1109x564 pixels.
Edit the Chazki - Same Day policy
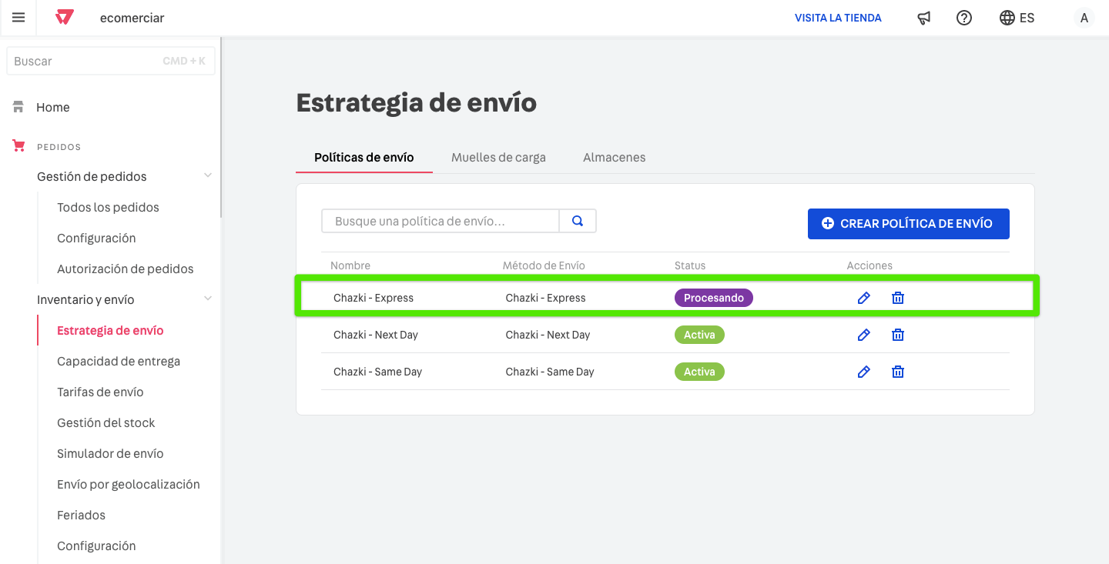864,372
